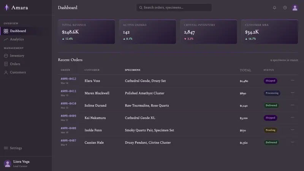
Task: Open notifications bell icon
Action: pyautogui.click(x=274, y=8)
